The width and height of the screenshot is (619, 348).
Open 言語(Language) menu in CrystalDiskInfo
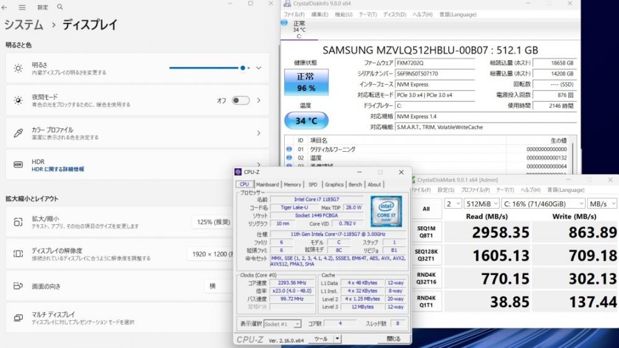(458, 15)
